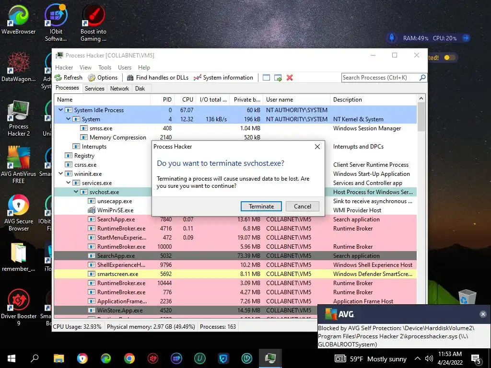Select the Processes tab

click(67, 88)
